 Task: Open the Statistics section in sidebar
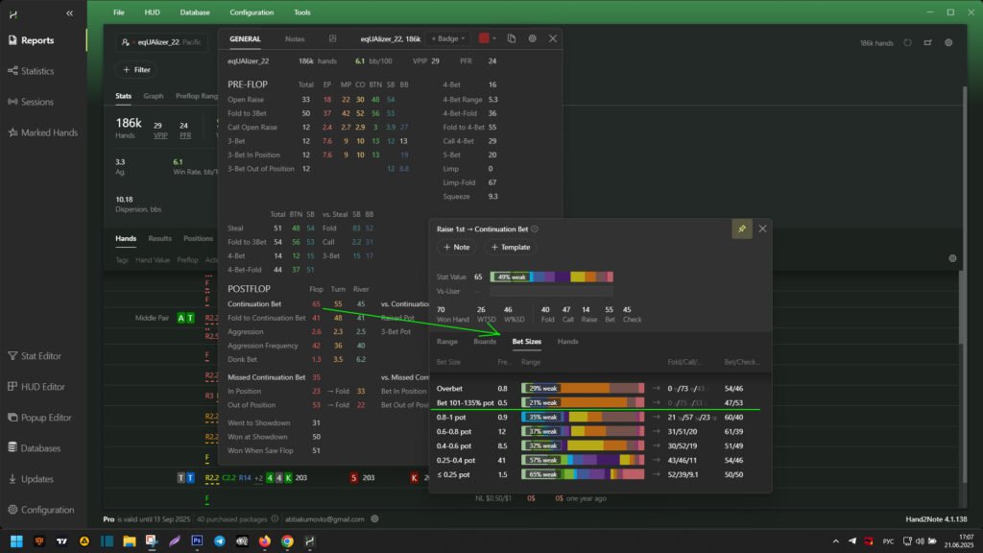(37, 71)
